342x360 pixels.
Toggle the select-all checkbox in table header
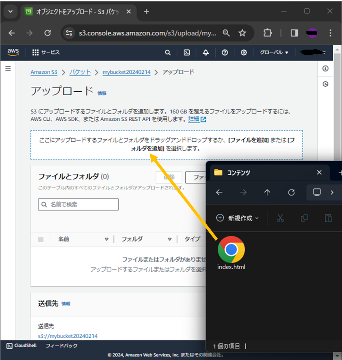[41, 239]
